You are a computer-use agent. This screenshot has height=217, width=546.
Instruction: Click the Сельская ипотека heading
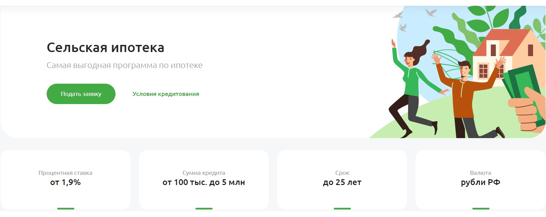click(x=105, y=48)
